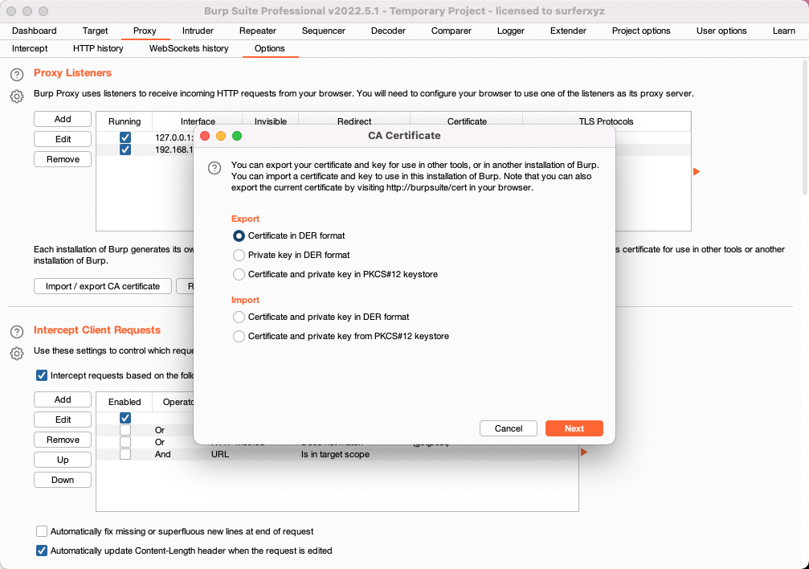Click the Next button in dialog
Screen dimensions: 809x569
[x=574, y=428]
